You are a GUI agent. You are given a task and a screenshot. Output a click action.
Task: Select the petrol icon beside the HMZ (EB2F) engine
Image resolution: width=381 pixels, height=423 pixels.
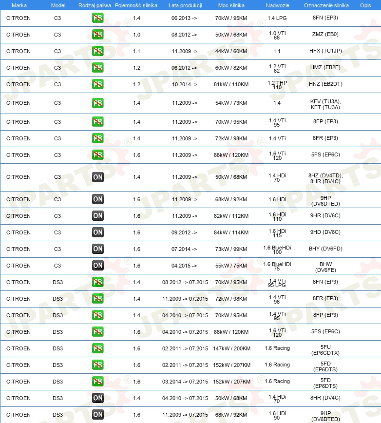(97, 68)
